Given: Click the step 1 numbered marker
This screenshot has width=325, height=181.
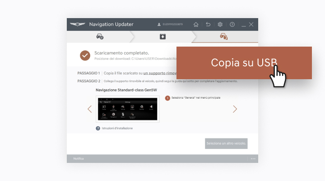Looking at the screenshot, I should [167, 98].
